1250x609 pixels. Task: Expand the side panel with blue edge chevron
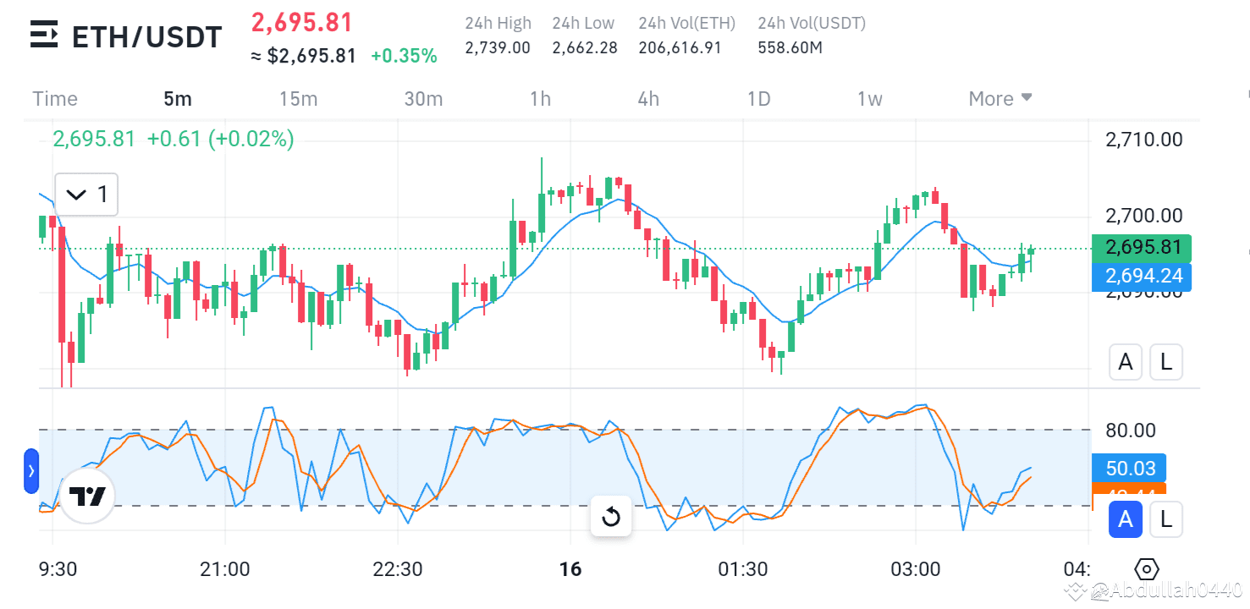[31, 471]
